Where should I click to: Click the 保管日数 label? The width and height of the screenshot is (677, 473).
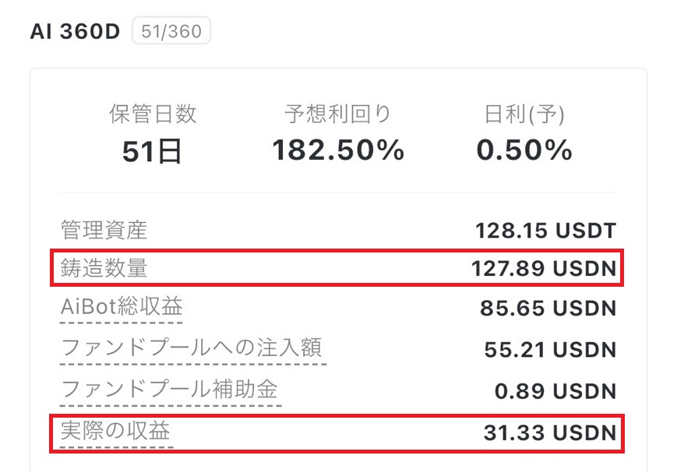pos(153,115)
